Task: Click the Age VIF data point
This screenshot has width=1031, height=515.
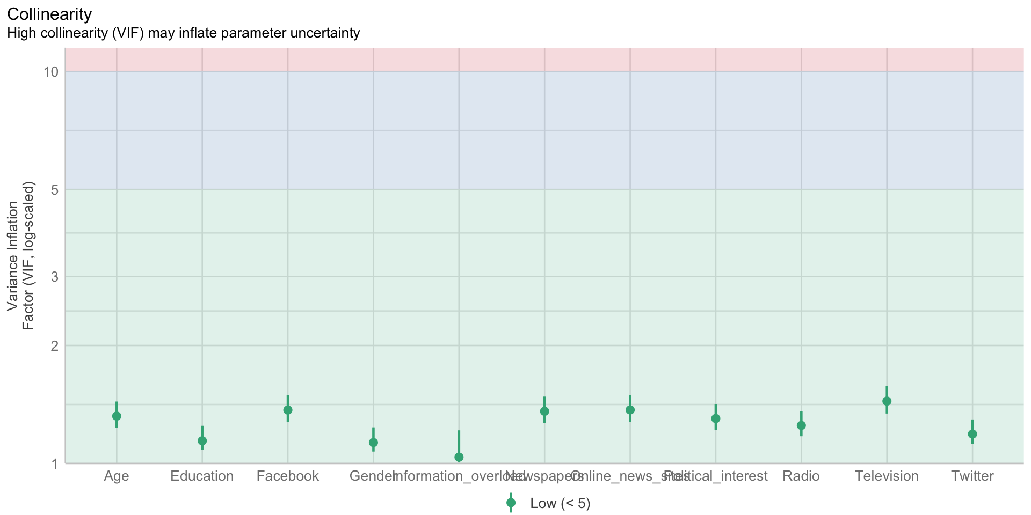Action: click(117, 416)
